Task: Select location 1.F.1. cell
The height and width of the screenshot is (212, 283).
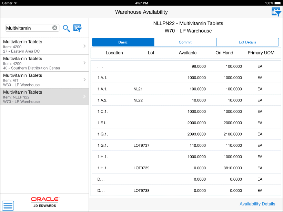Action: pos(102,123)
